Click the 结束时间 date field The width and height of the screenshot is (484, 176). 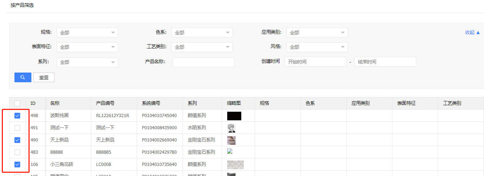pyautogui.click(x=385, y=62)
